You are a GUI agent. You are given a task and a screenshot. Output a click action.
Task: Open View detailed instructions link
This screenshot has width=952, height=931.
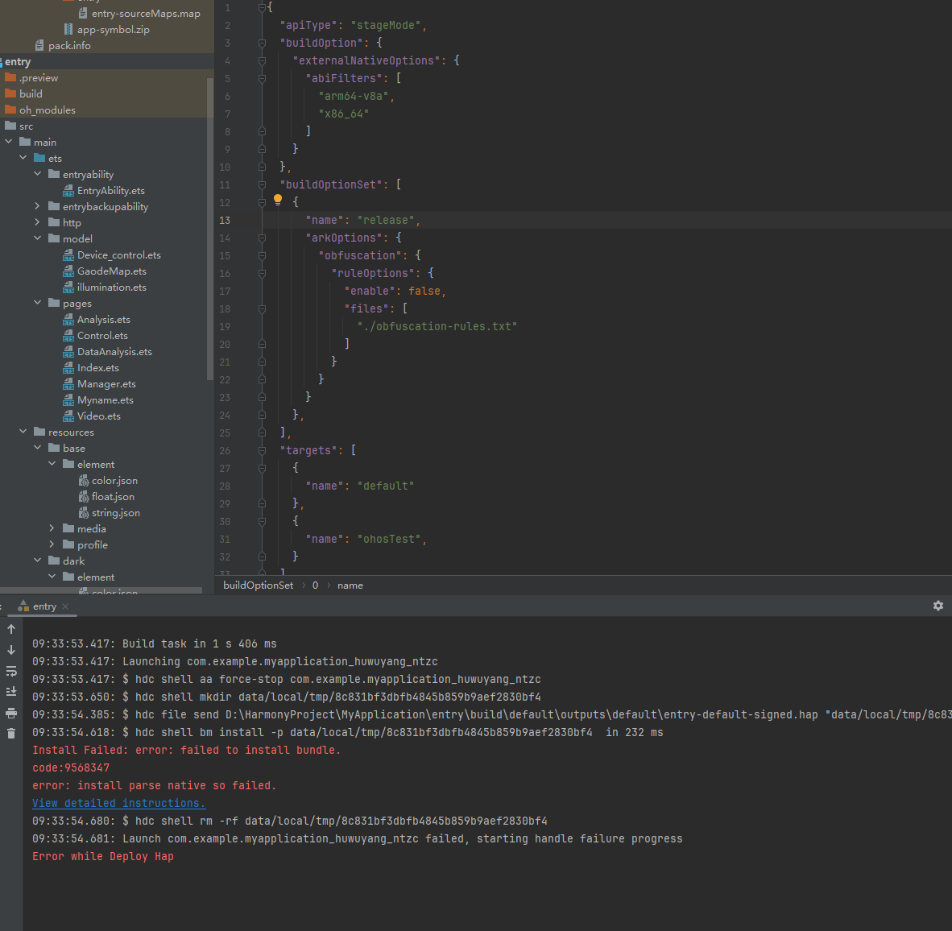pos(119,803)
